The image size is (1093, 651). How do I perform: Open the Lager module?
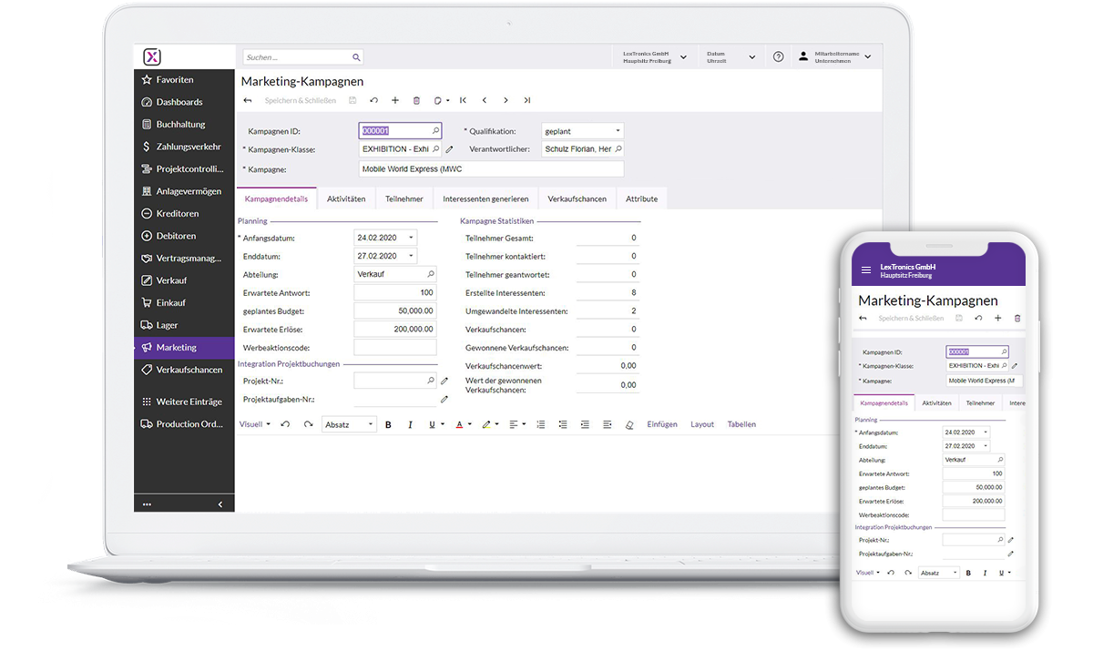[184, 325]
